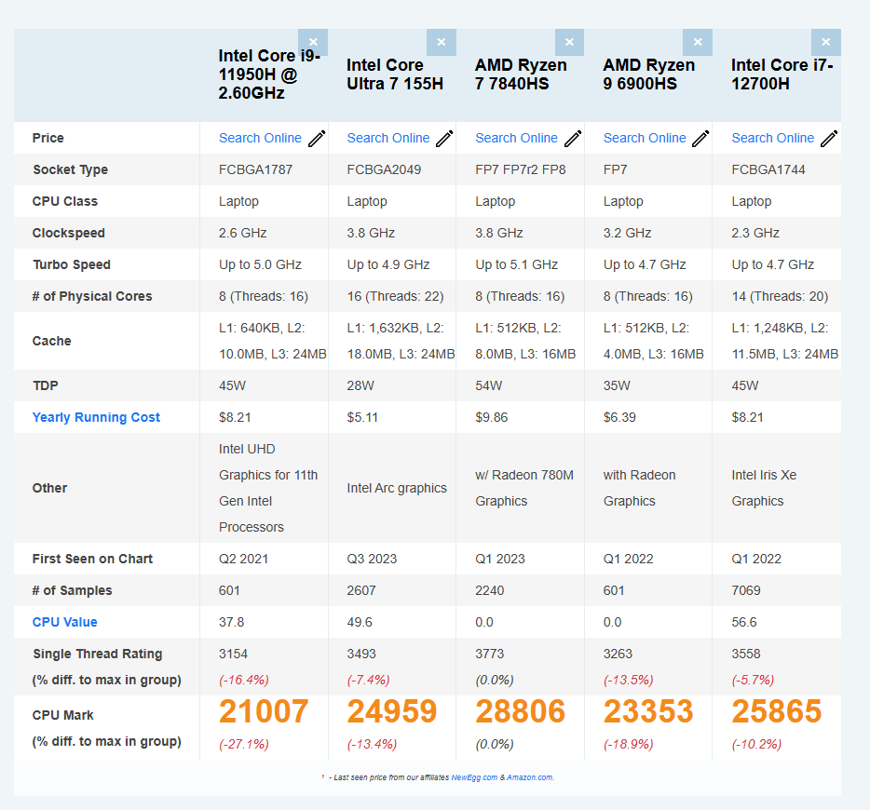Click socket type FP7 FP7r2 FP8
This screenshot has height=810, width=870.
tap(521, 169)
